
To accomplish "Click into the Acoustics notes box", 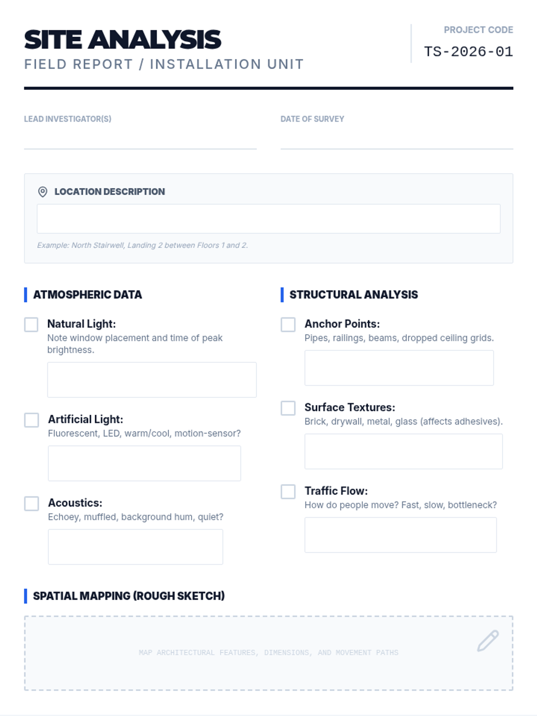I will pos(135,547).
